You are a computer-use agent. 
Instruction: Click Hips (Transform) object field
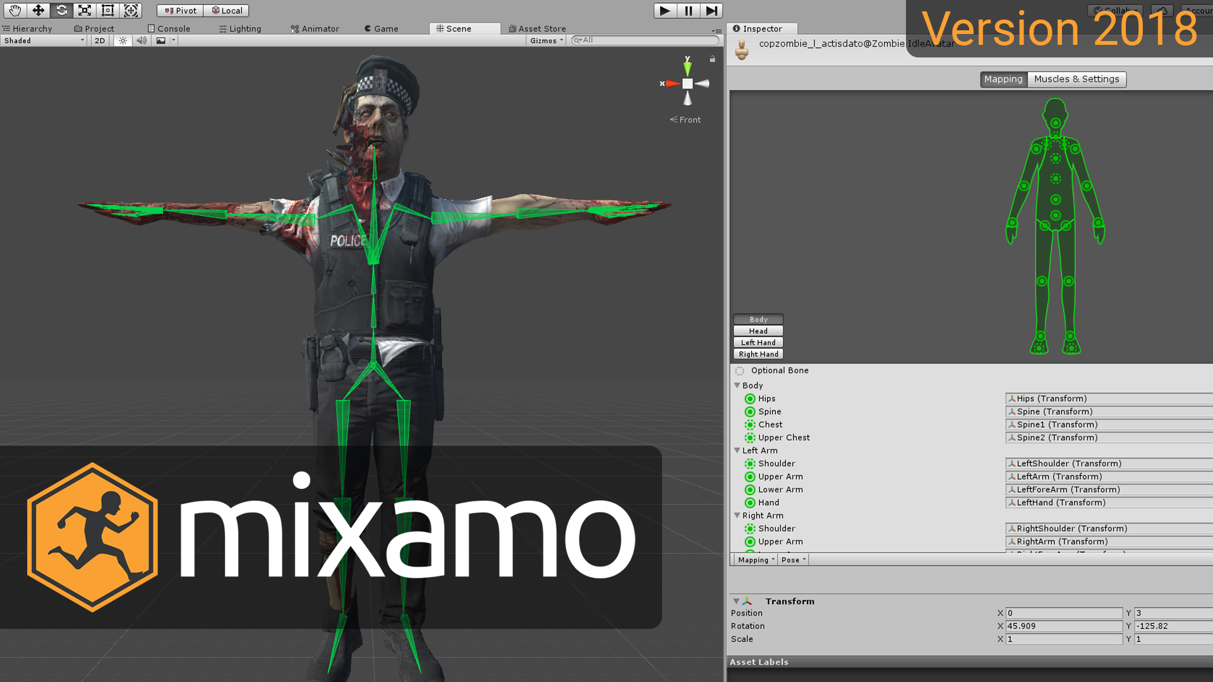[x=1109, y=398]
